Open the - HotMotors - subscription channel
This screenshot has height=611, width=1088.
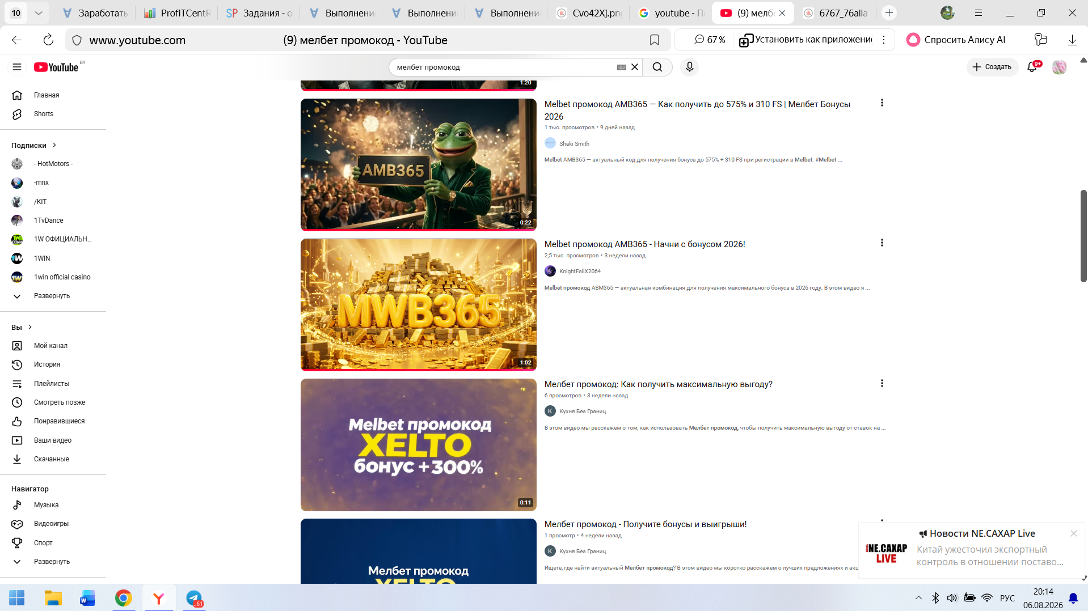[53, 164]
